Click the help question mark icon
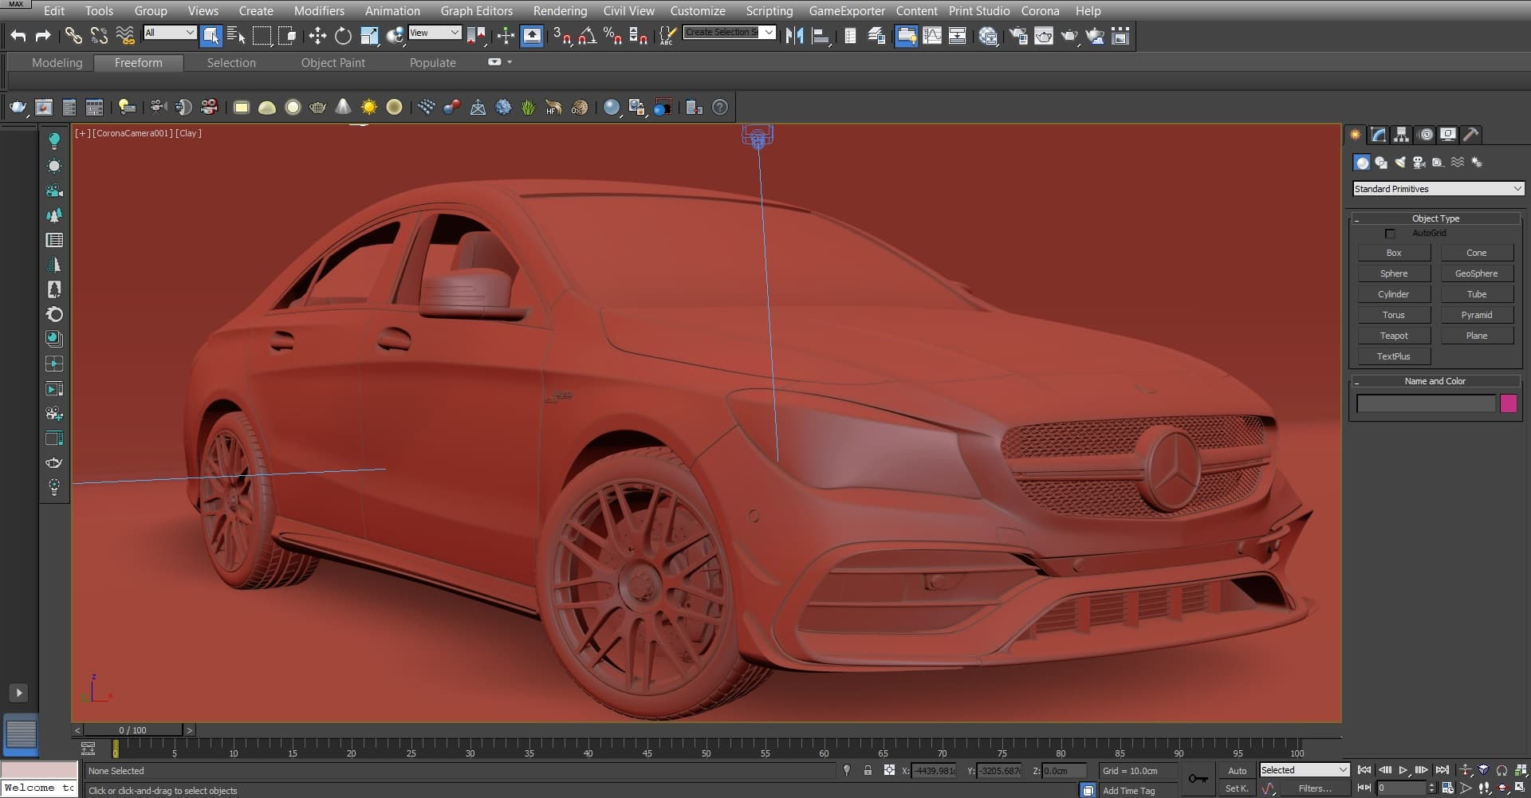Viewport: 1531px width, 798px height. tap(720, 107)
